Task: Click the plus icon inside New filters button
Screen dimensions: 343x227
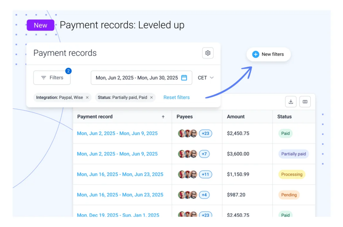Action: pos(256,54)
